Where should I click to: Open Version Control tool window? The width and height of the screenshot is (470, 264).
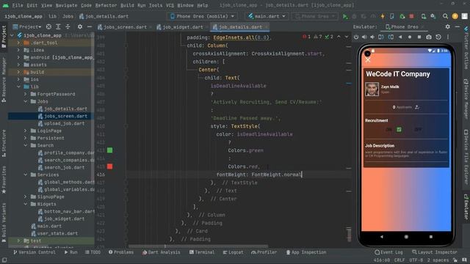coord(35,252)
